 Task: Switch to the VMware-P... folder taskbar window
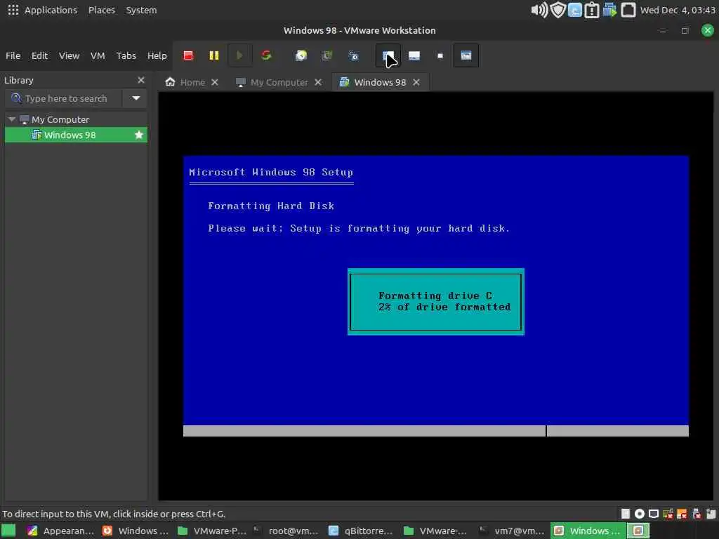tap(212, 531)
